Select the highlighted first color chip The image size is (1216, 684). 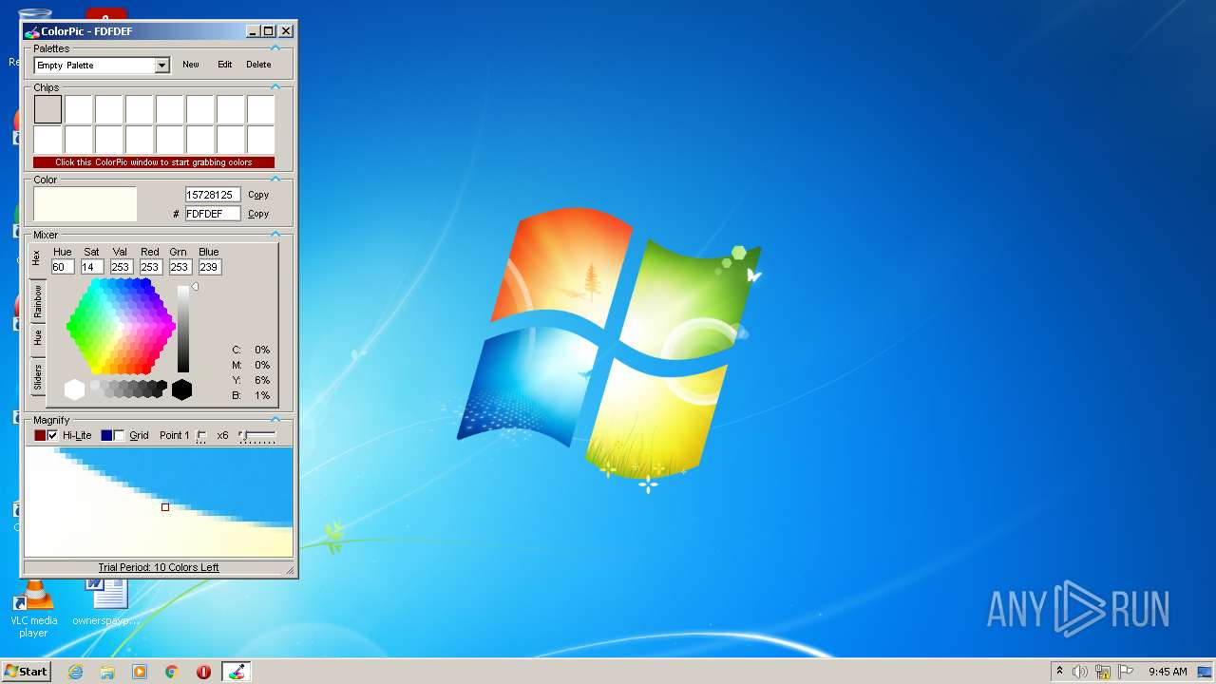pyautogui.click(x=47, y=109)
